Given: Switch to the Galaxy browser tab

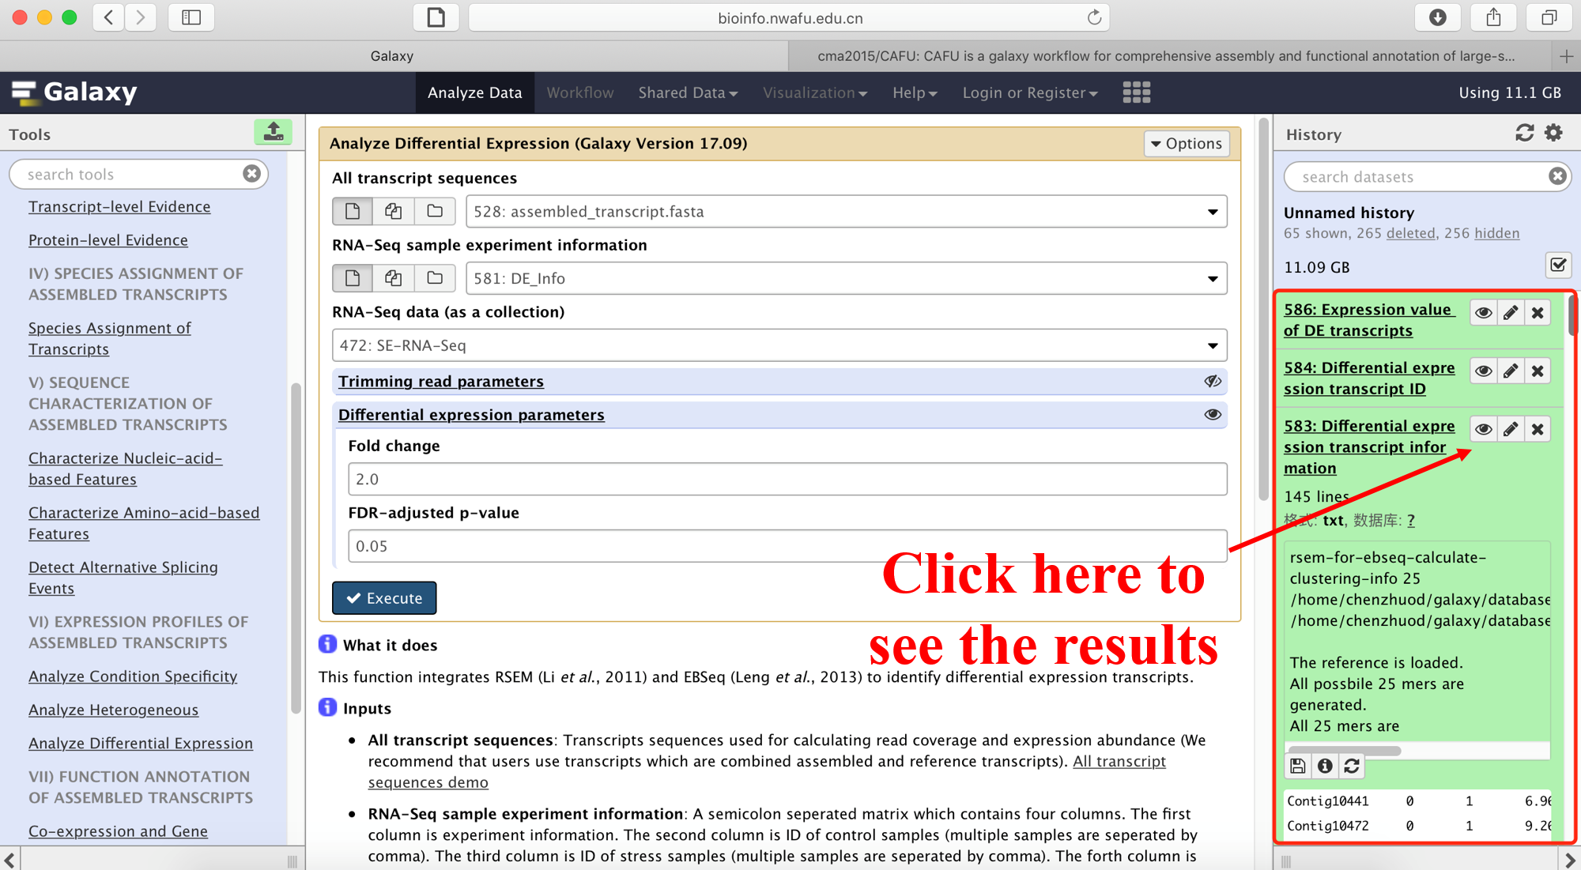Looking at the screenshot, I should coord(393,56).
